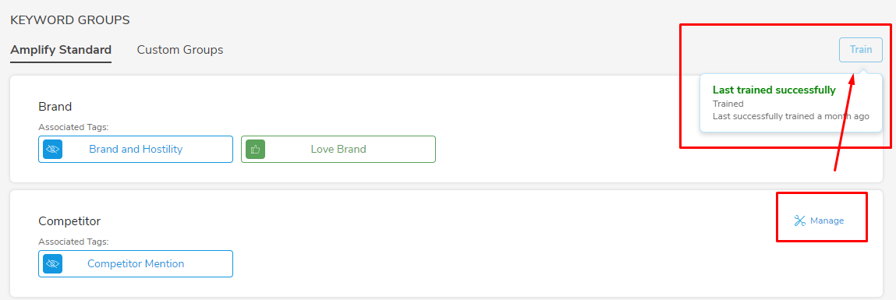Click the Last trained successfully heading
The width and height of the screenshot is (896, 300).
point(774,90)
